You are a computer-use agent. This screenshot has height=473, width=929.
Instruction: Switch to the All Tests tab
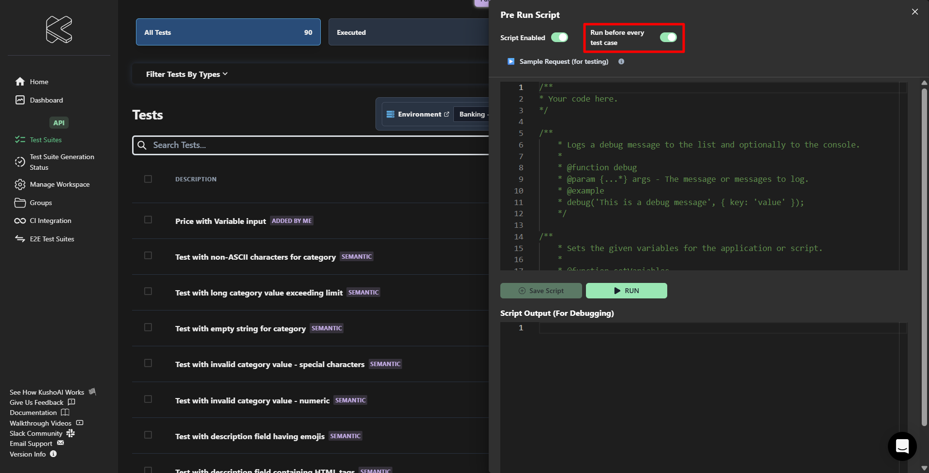tap(228, 32)
